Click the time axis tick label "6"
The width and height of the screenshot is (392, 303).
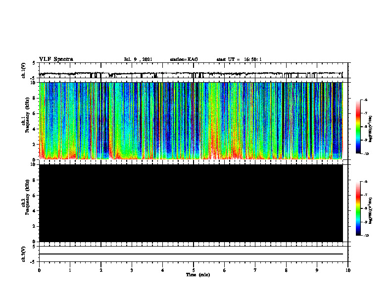tap(225, 270)
